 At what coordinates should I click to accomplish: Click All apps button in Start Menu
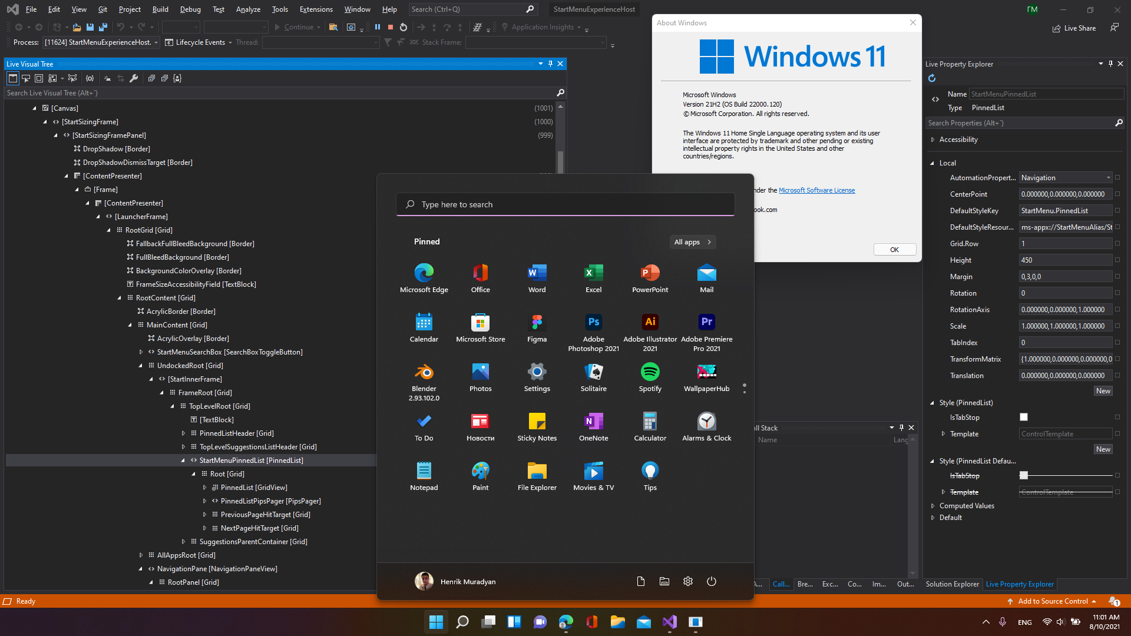[x=694, y=241]
